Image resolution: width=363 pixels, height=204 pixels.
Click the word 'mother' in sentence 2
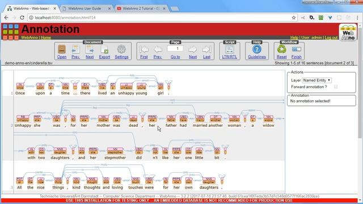point(103,125)
